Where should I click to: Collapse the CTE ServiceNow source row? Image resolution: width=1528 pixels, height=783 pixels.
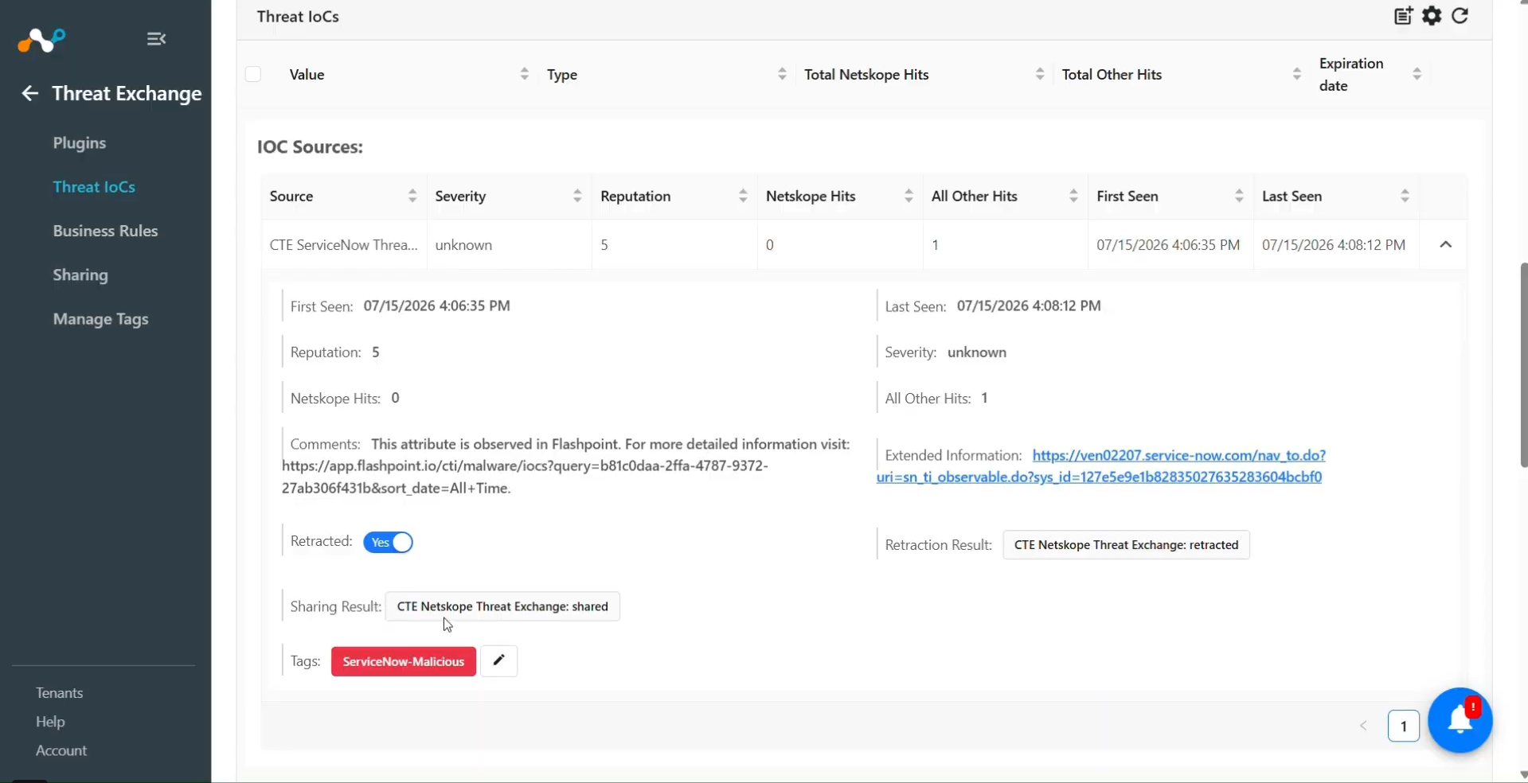coord(1446,244)
